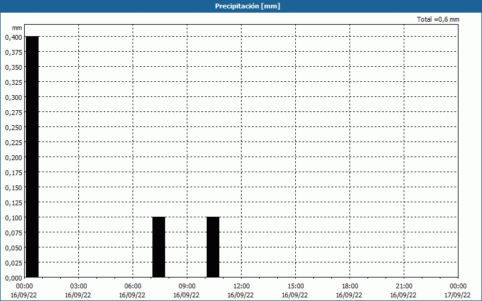
Task: Click the 0,000 Y-axis value
Action: pos(13,278)
